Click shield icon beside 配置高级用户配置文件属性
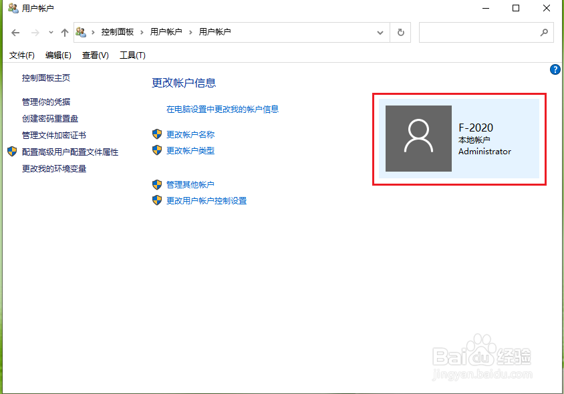This screenshot has width=564, height=394. click(x=12, y=152)
